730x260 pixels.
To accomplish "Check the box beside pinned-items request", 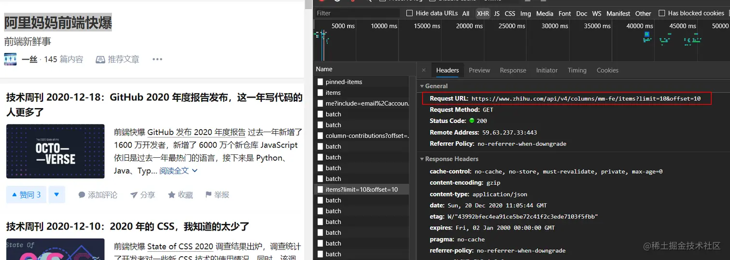I will [x=320, y=82].
